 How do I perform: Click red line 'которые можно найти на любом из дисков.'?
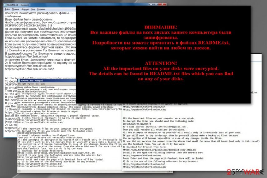point(161,48)
